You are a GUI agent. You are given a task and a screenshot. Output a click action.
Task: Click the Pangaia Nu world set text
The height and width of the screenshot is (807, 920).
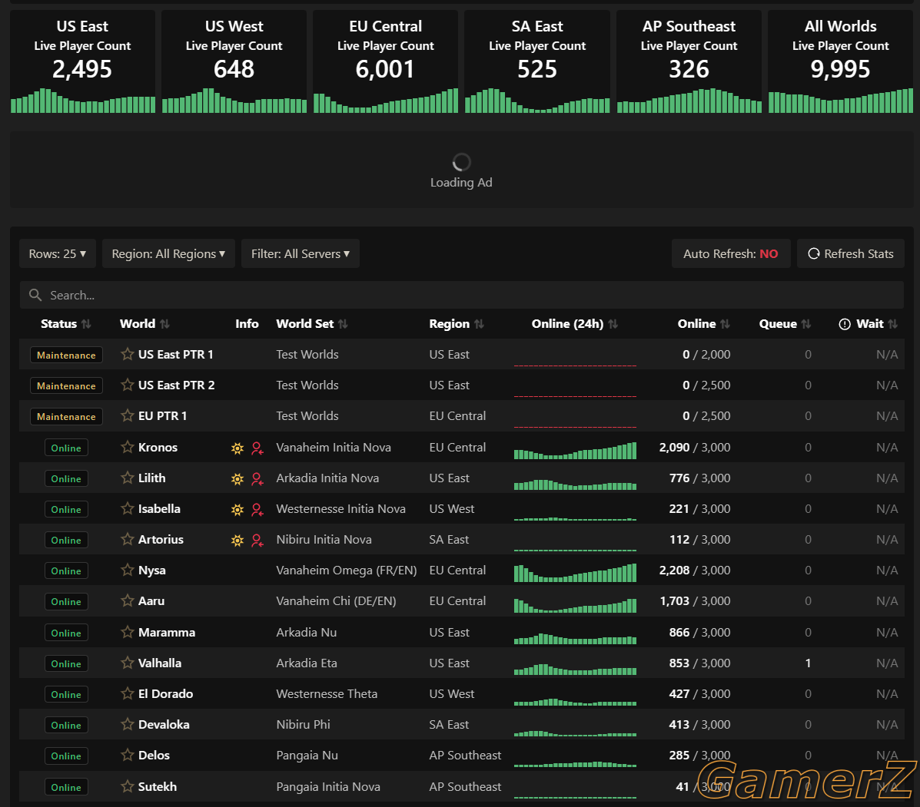[307, 755]
